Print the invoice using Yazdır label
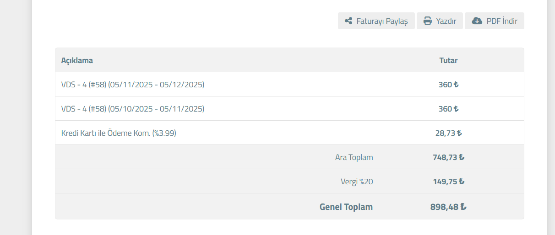Screen dimensions: 555x235 point(446,21)
